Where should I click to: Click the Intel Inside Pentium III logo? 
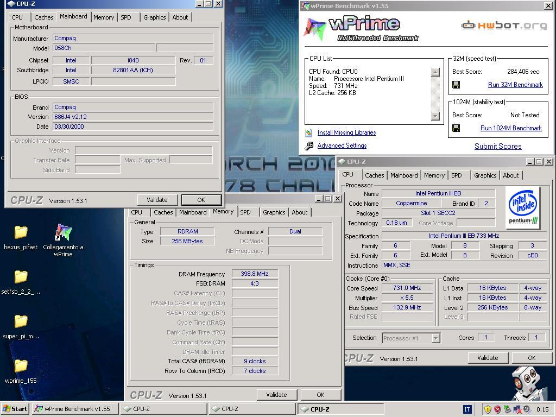523,208
